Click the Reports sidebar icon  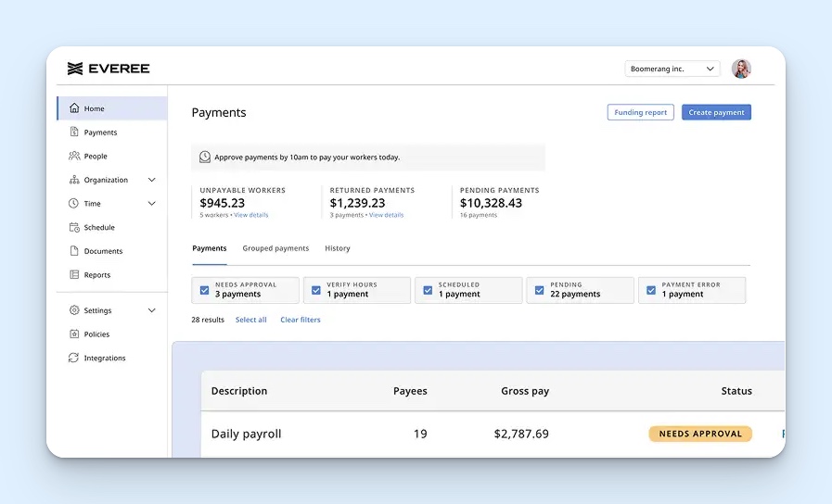(74, 274)
